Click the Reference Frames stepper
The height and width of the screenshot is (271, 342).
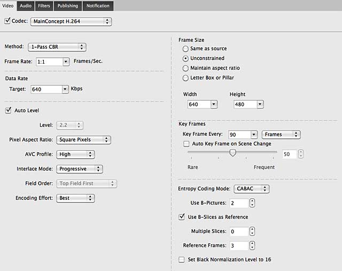tap(252, 245)
